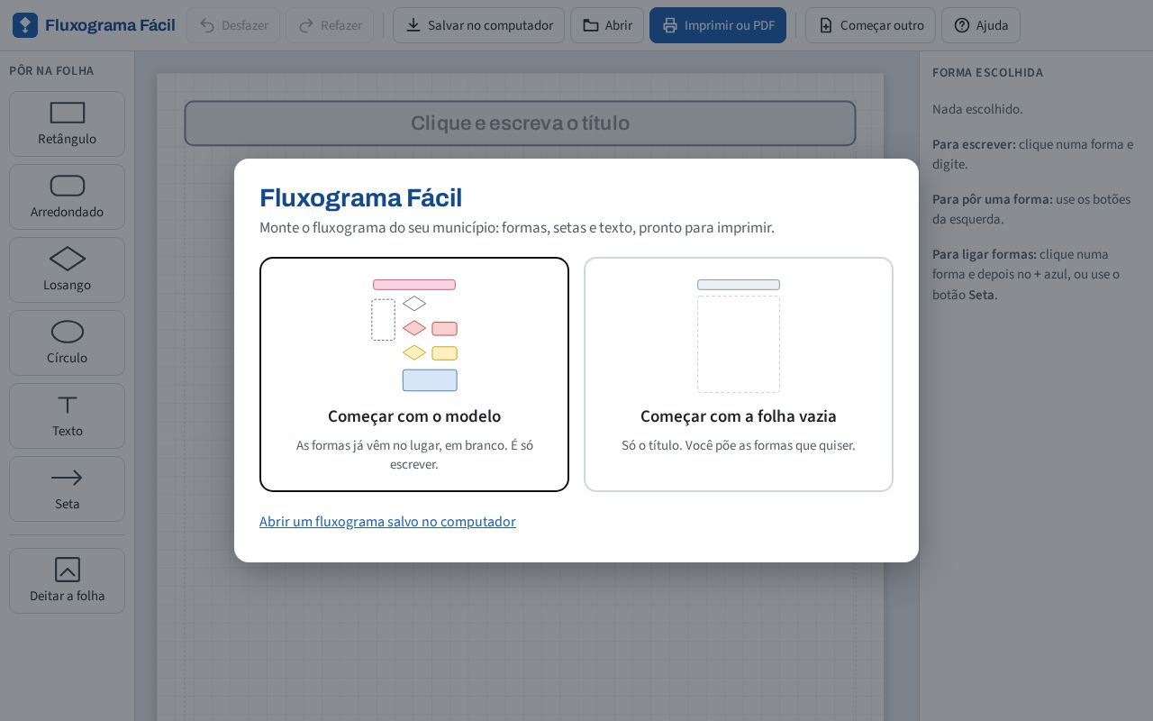This screenshot has height=721, width=1153.
Task: Click the 'PÔR NA FOLHA' sidebar heading
Action: [x=51, y=71]
